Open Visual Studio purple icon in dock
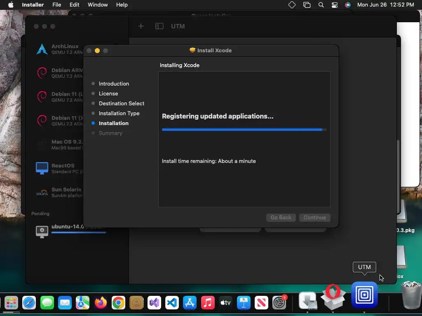This screenshot has height=316, width=422. pos(155,303)
